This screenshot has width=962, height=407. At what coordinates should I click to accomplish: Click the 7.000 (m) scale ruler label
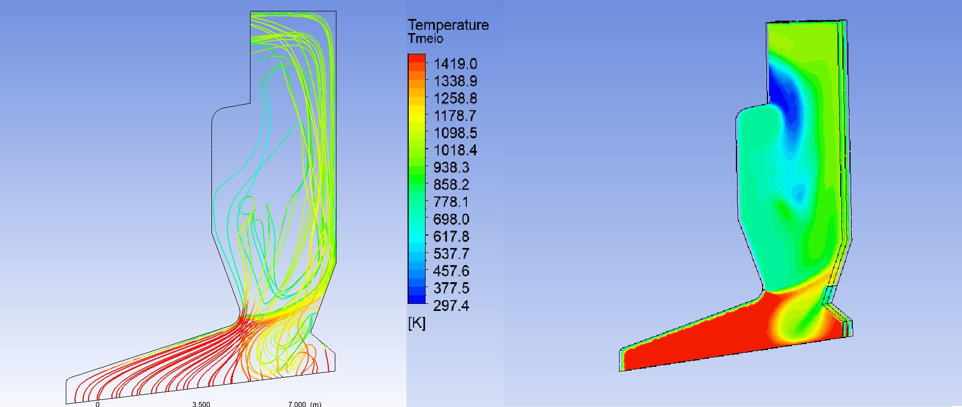[305, 404]
